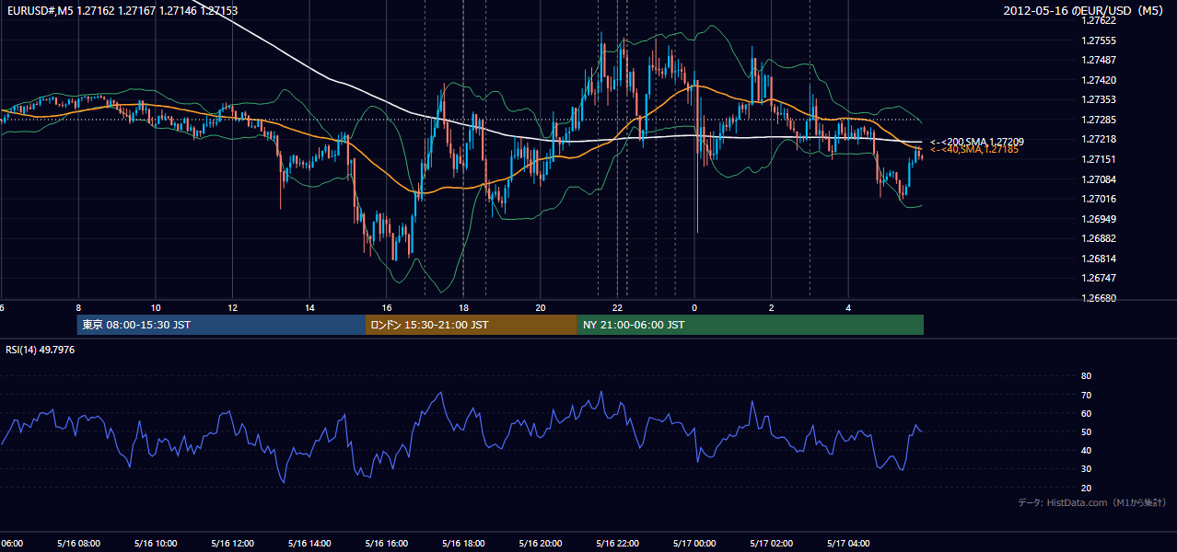The width and height of the screenshot is (1177, 552).
Task: Select the 200 SMA,1.27209 label
Action: point(976,142)
